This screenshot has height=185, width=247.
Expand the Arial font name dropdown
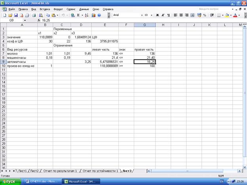tap(142, 15)
